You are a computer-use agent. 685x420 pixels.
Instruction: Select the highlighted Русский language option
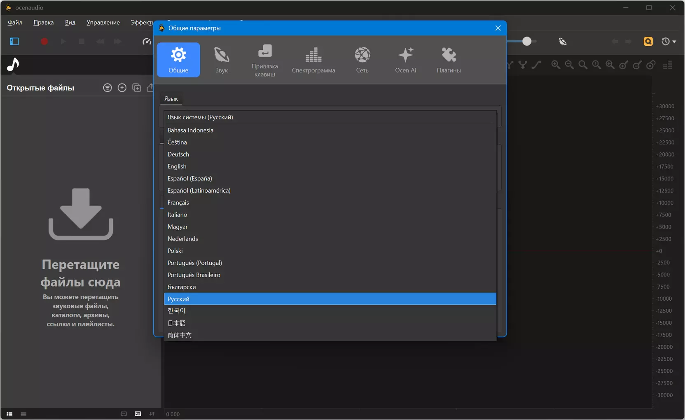point(330,299)
